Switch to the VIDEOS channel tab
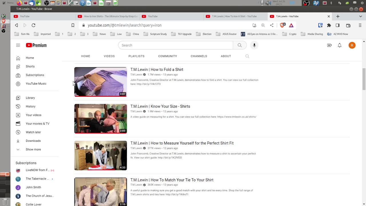 (x=109, y=56)
